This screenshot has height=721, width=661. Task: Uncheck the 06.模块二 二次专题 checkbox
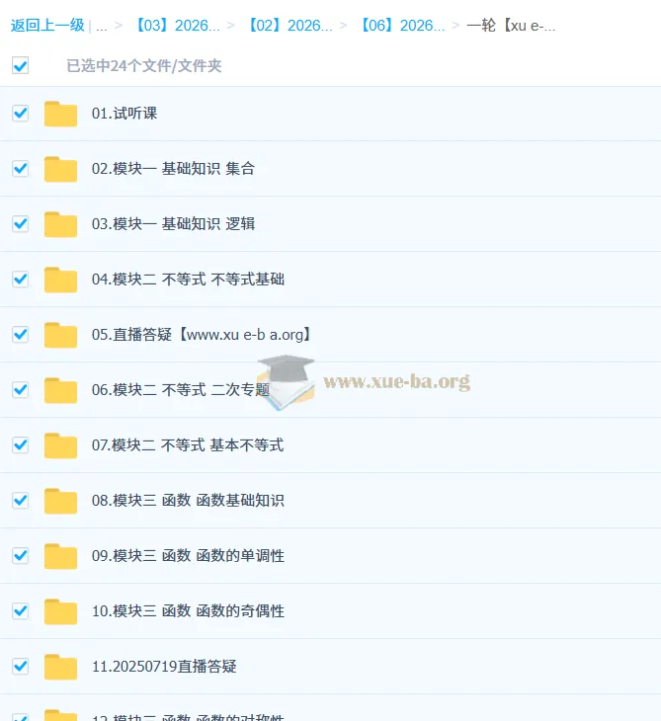pos(20,390)
